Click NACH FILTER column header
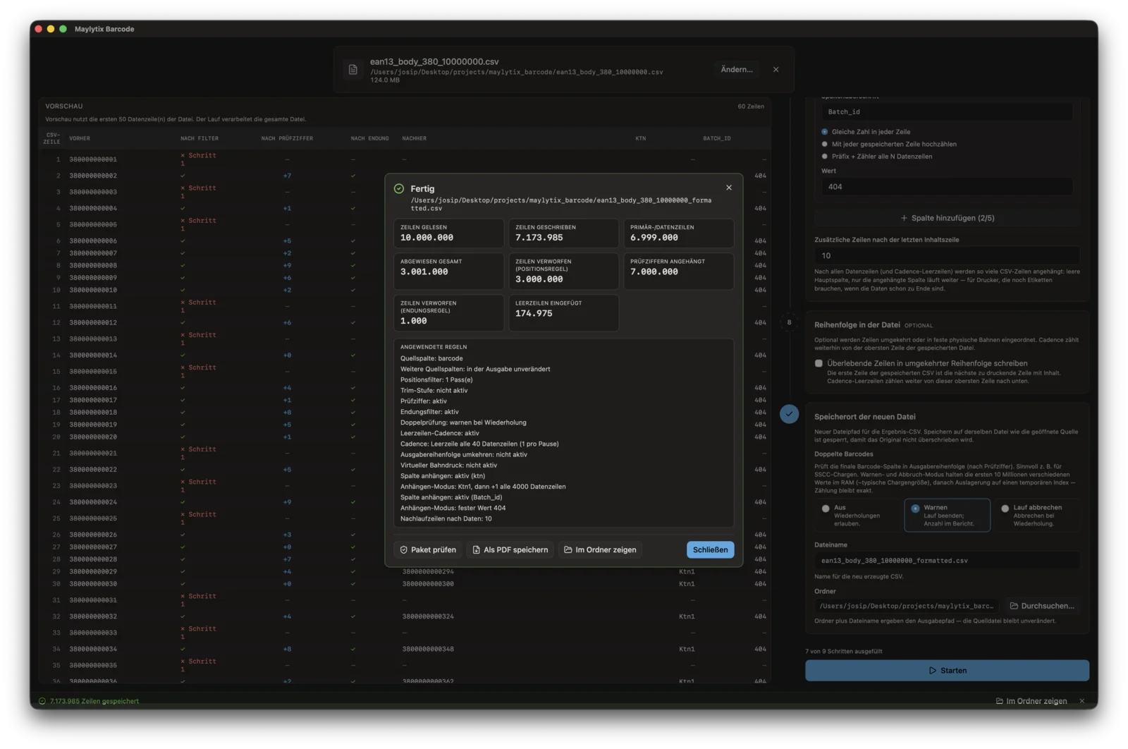 click(200, 138)
